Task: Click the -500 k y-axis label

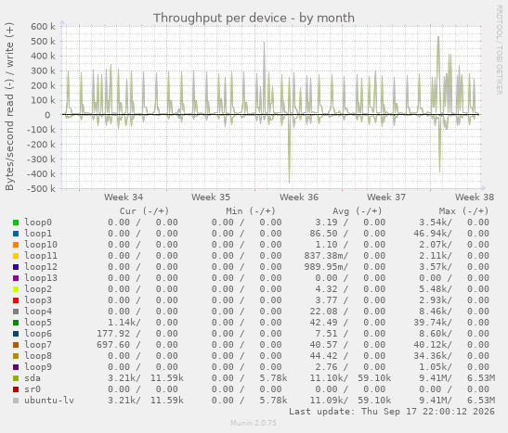Action: 41,189
